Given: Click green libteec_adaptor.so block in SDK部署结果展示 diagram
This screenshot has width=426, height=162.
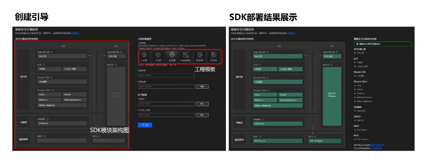Looking at the screenshot, I should tap(278, 105).
